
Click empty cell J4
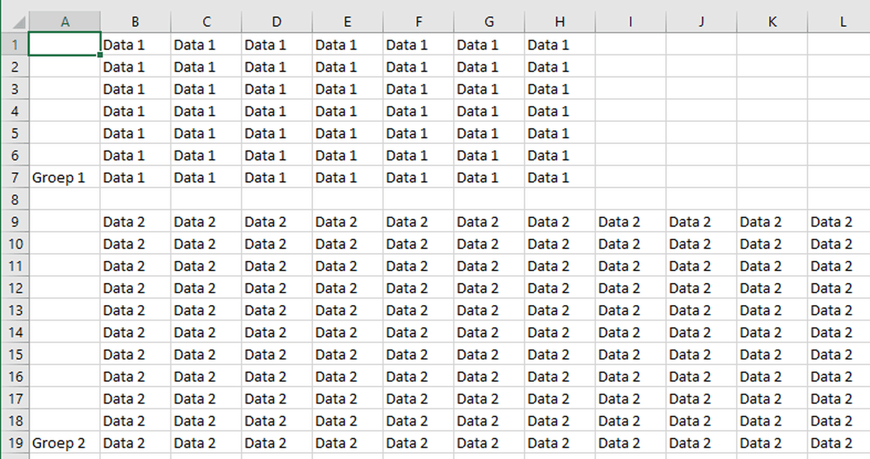click(x=701, y=111)
